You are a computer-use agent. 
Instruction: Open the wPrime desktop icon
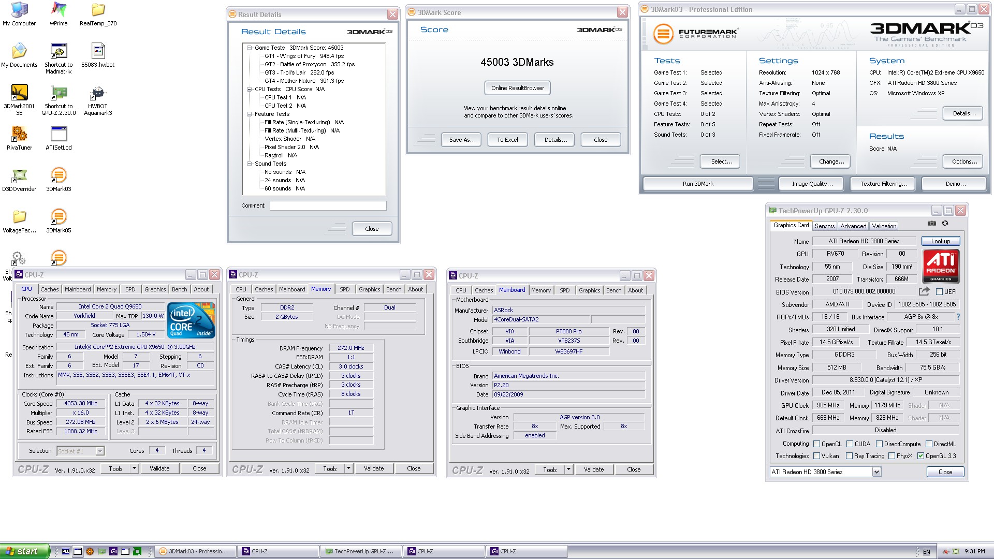click(59, 14)
